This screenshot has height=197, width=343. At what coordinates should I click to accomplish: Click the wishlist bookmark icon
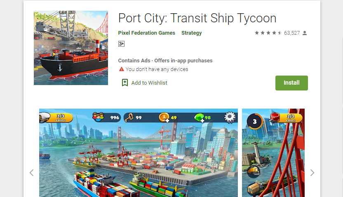tap(125, 83)
